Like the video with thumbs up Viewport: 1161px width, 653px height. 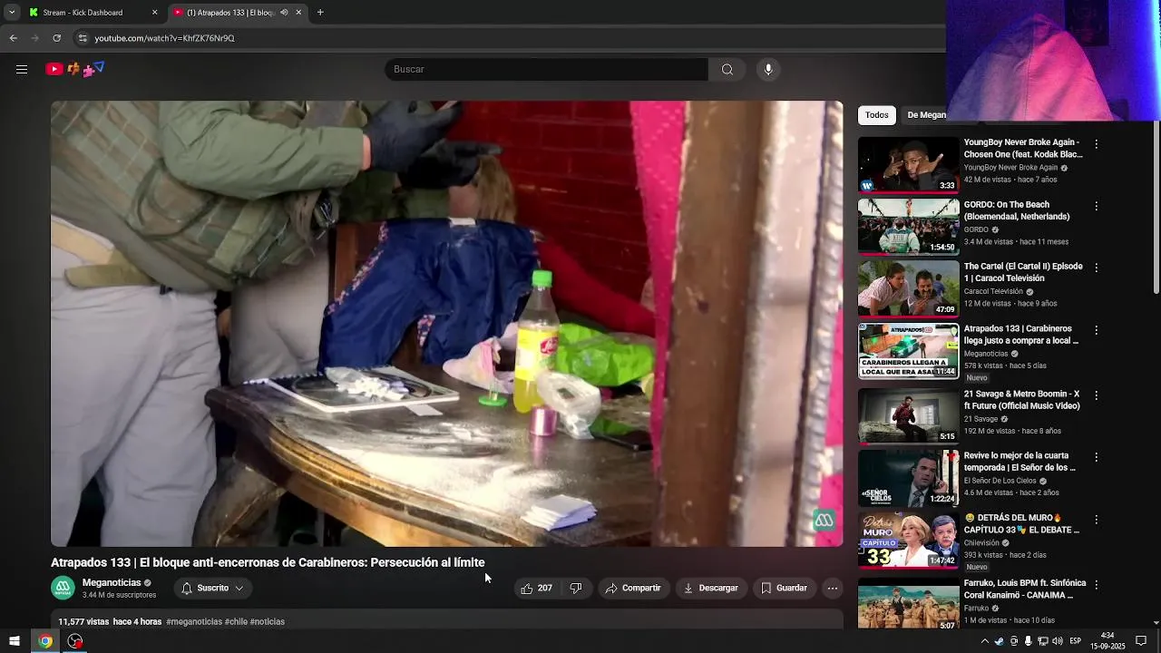(x=536, y=588)
